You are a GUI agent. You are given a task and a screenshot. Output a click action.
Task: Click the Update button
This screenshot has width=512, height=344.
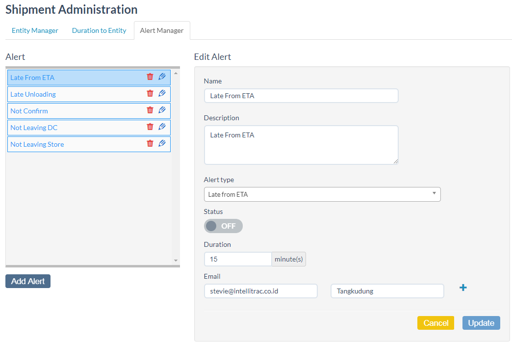pyautogui.click(x=481, y=323)
